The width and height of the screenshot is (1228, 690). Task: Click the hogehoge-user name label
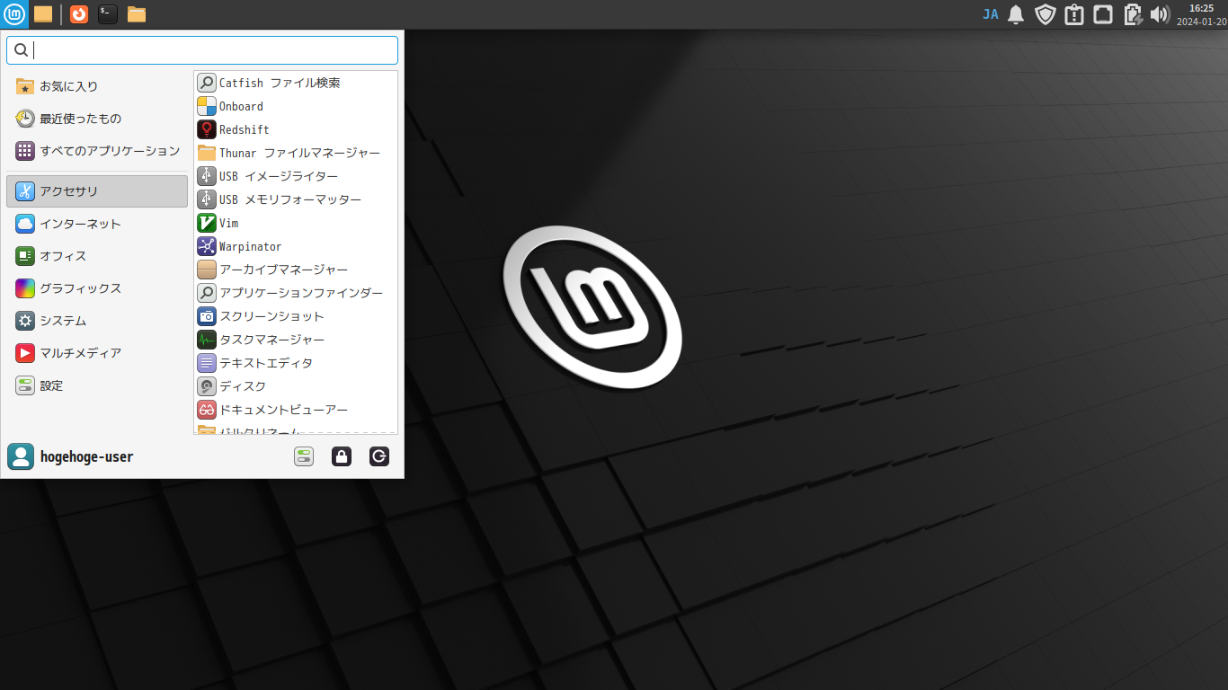(x=86, y=456)
